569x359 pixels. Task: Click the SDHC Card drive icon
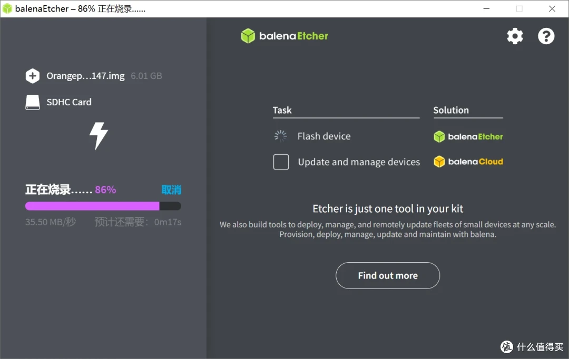pos(32,102)
